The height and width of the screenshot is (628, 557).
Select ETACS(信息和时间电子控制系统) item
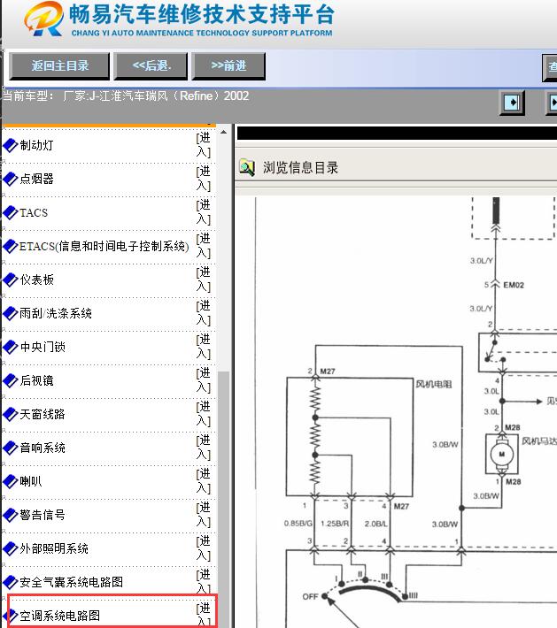click(104, 246)
